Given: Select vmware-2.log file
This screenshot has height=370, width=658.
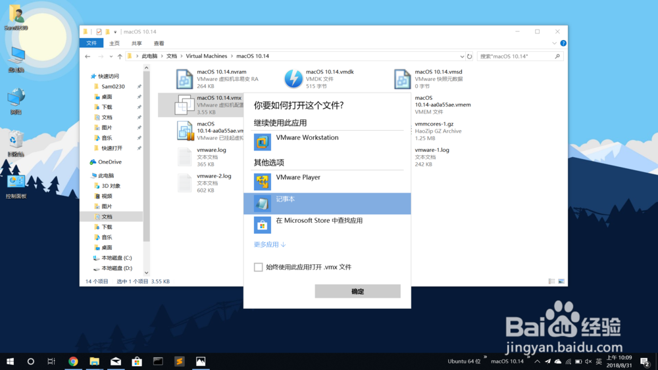Looking at the screenshot, I should tap(205, 183).
